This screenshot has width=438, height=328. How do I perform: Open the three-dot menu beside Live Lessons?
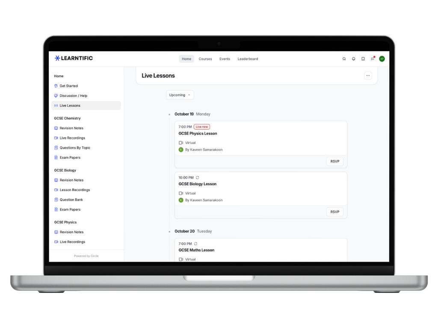tap(368, 76)
